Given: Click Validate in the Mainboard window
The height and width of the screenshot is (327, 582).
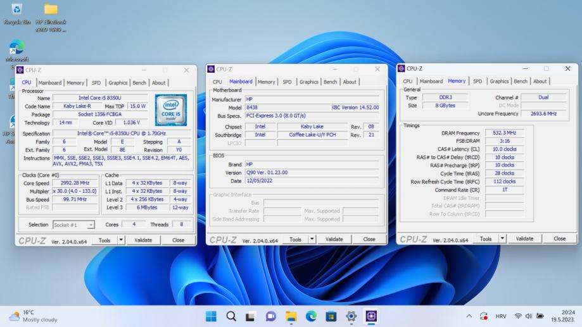Looking at the screenshot, I should [x=334, y=239].
